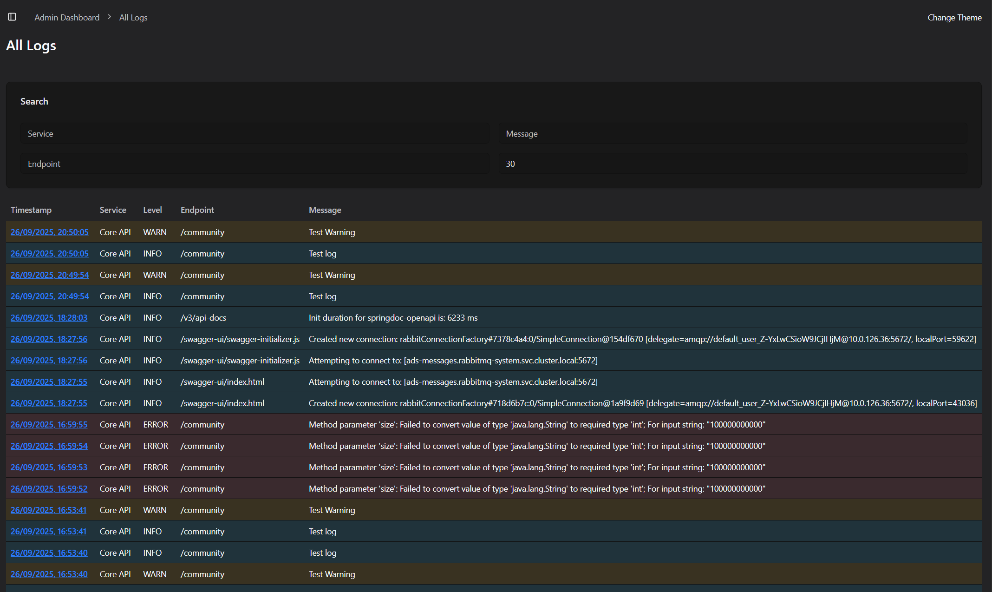
Task: Click the Message column header
Action: pos(325,210)
